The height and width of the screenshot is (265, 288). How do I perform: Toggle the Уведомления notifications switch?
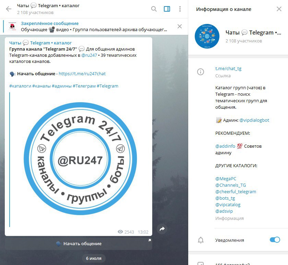tap(275, 240)
